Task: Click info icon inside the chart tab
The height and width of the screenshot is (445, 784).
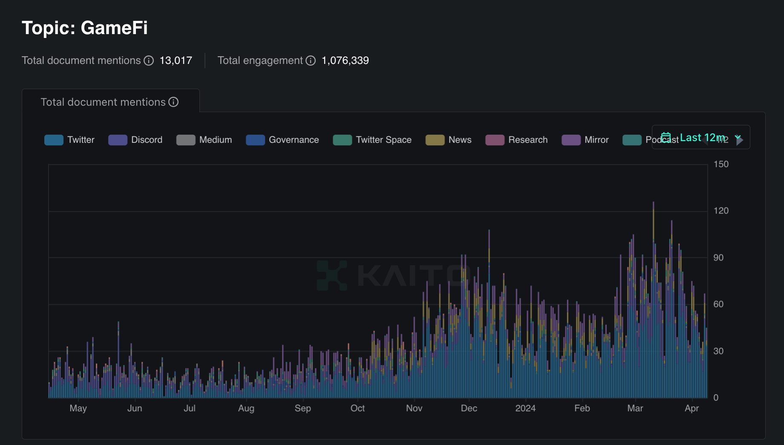Action: click(173, 102)
